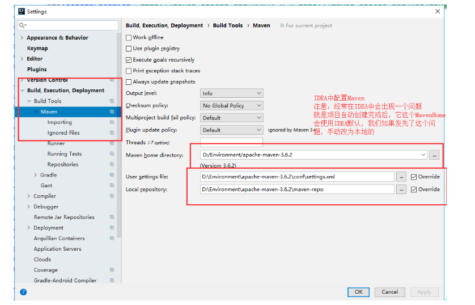Viewport: 475px width, 305px height.
Task: Click the User settings file path field
Action: click(297, 177)
